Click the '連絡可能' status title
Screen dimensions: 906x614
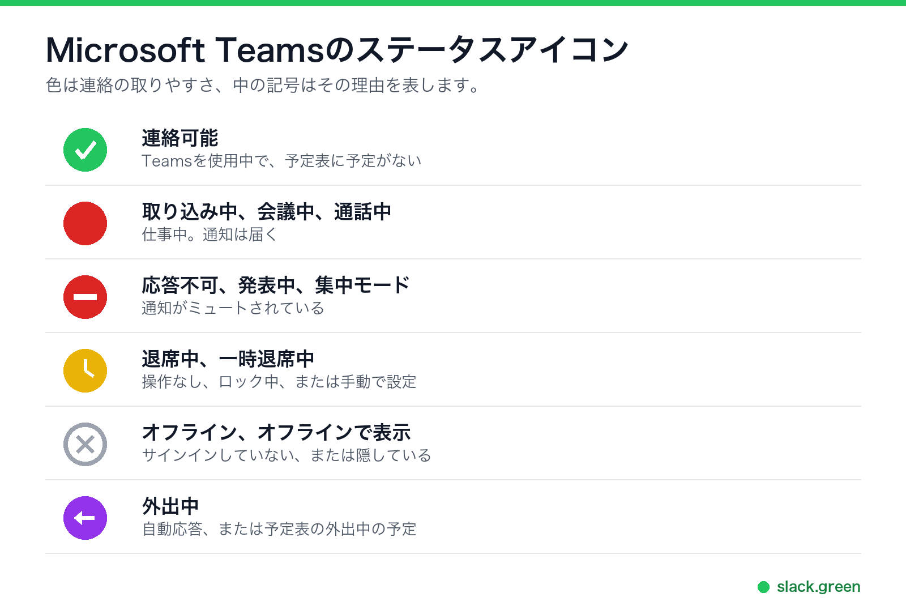click(x=180, y=138)
